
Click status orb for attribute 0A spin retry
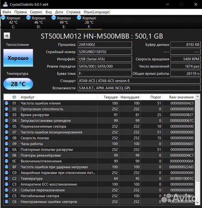(7, 149)
